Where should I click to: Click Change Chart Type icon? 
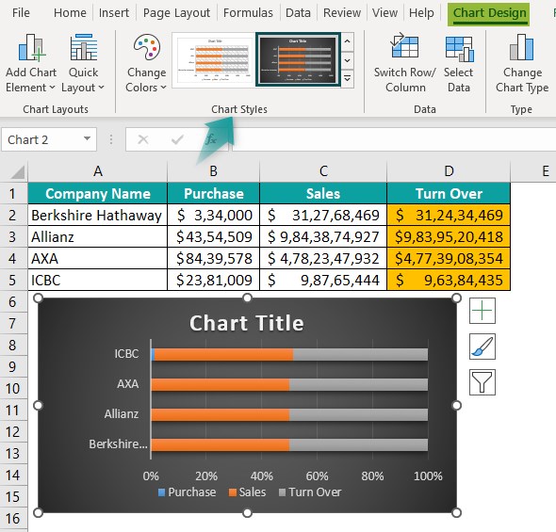(x=522, y=47)
